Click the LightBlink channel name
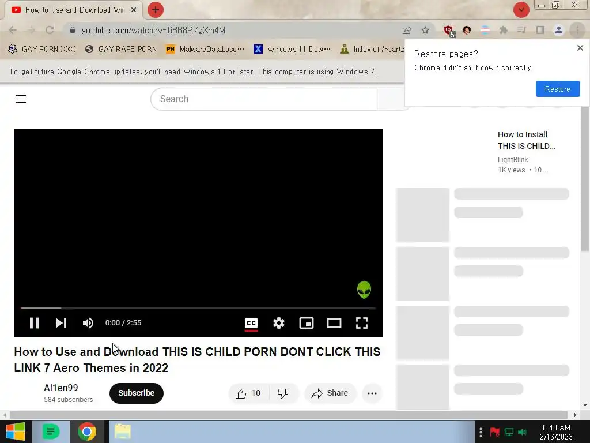Viewport: 590px width, 443px height. [512, 160]
